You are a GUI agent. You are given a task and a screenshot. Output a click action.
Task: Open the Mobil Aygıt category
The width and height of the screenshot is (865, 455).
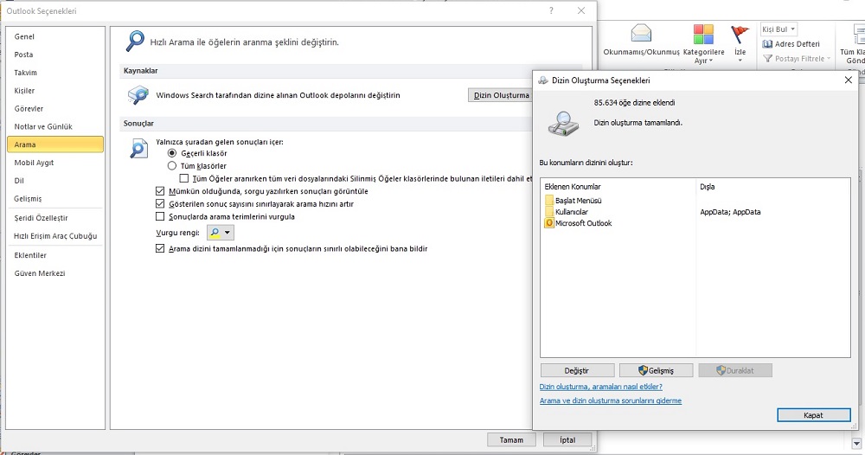coord(55,163)
